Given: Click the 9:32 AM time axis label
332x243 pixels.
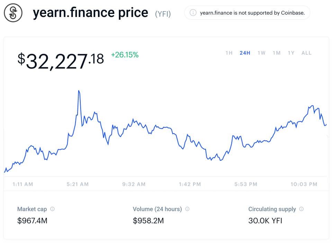Looking at the screenshot, I should click(x=134, y=184).
